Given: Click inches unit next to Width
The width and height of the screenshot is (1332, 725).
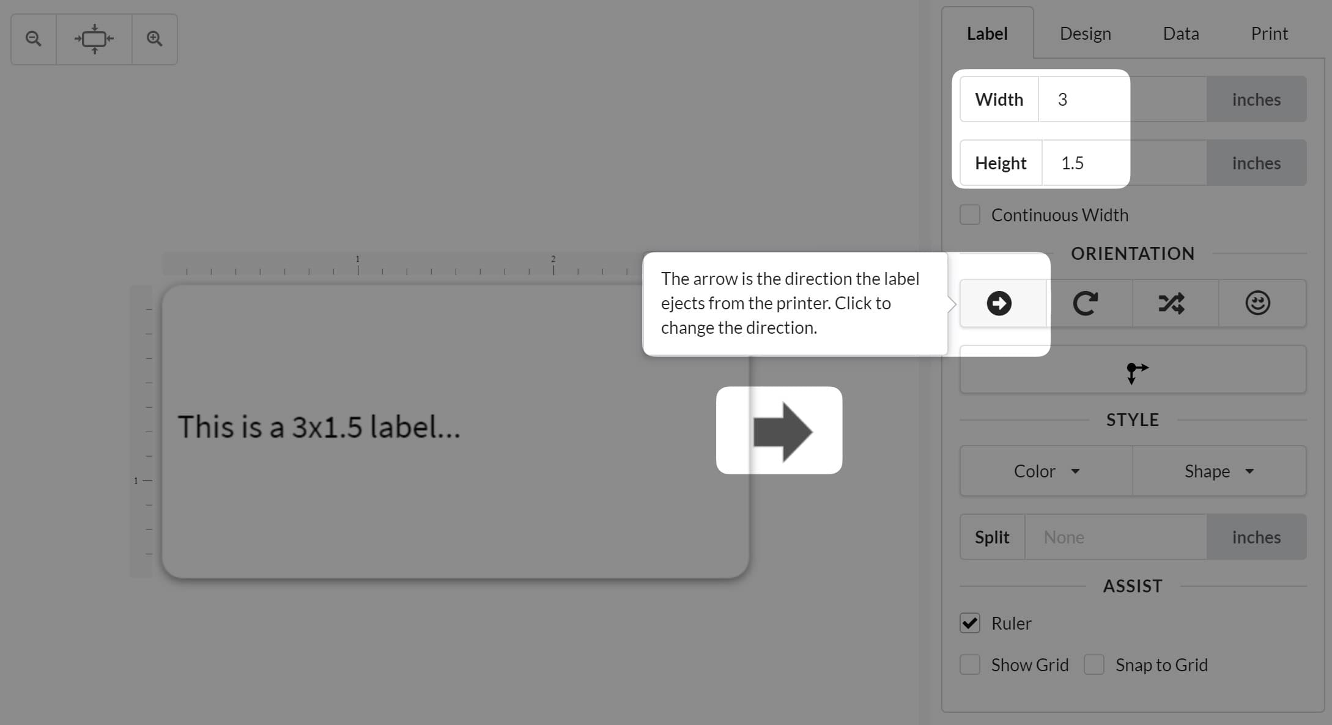Looking at the screenshot, I should (1256, 100).
